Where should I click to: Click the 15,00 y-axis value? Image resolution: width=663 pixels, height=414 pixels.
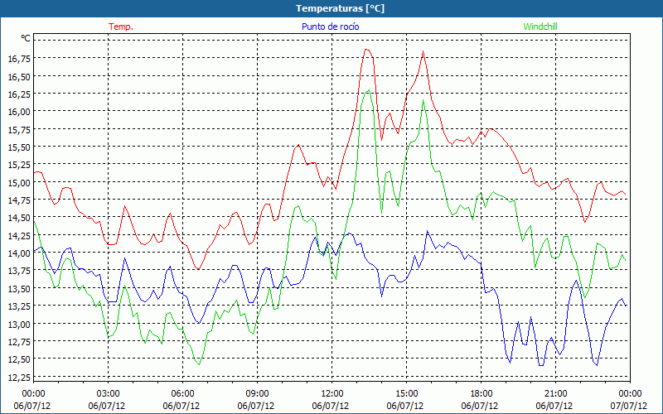click(x=19, y=182)
